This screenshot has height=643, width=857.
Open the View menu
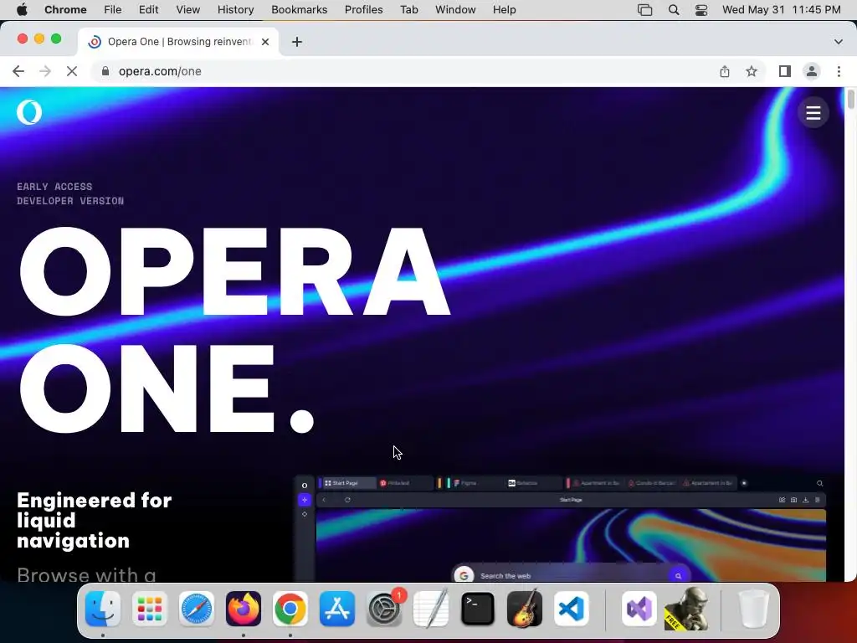coord(188,10)
